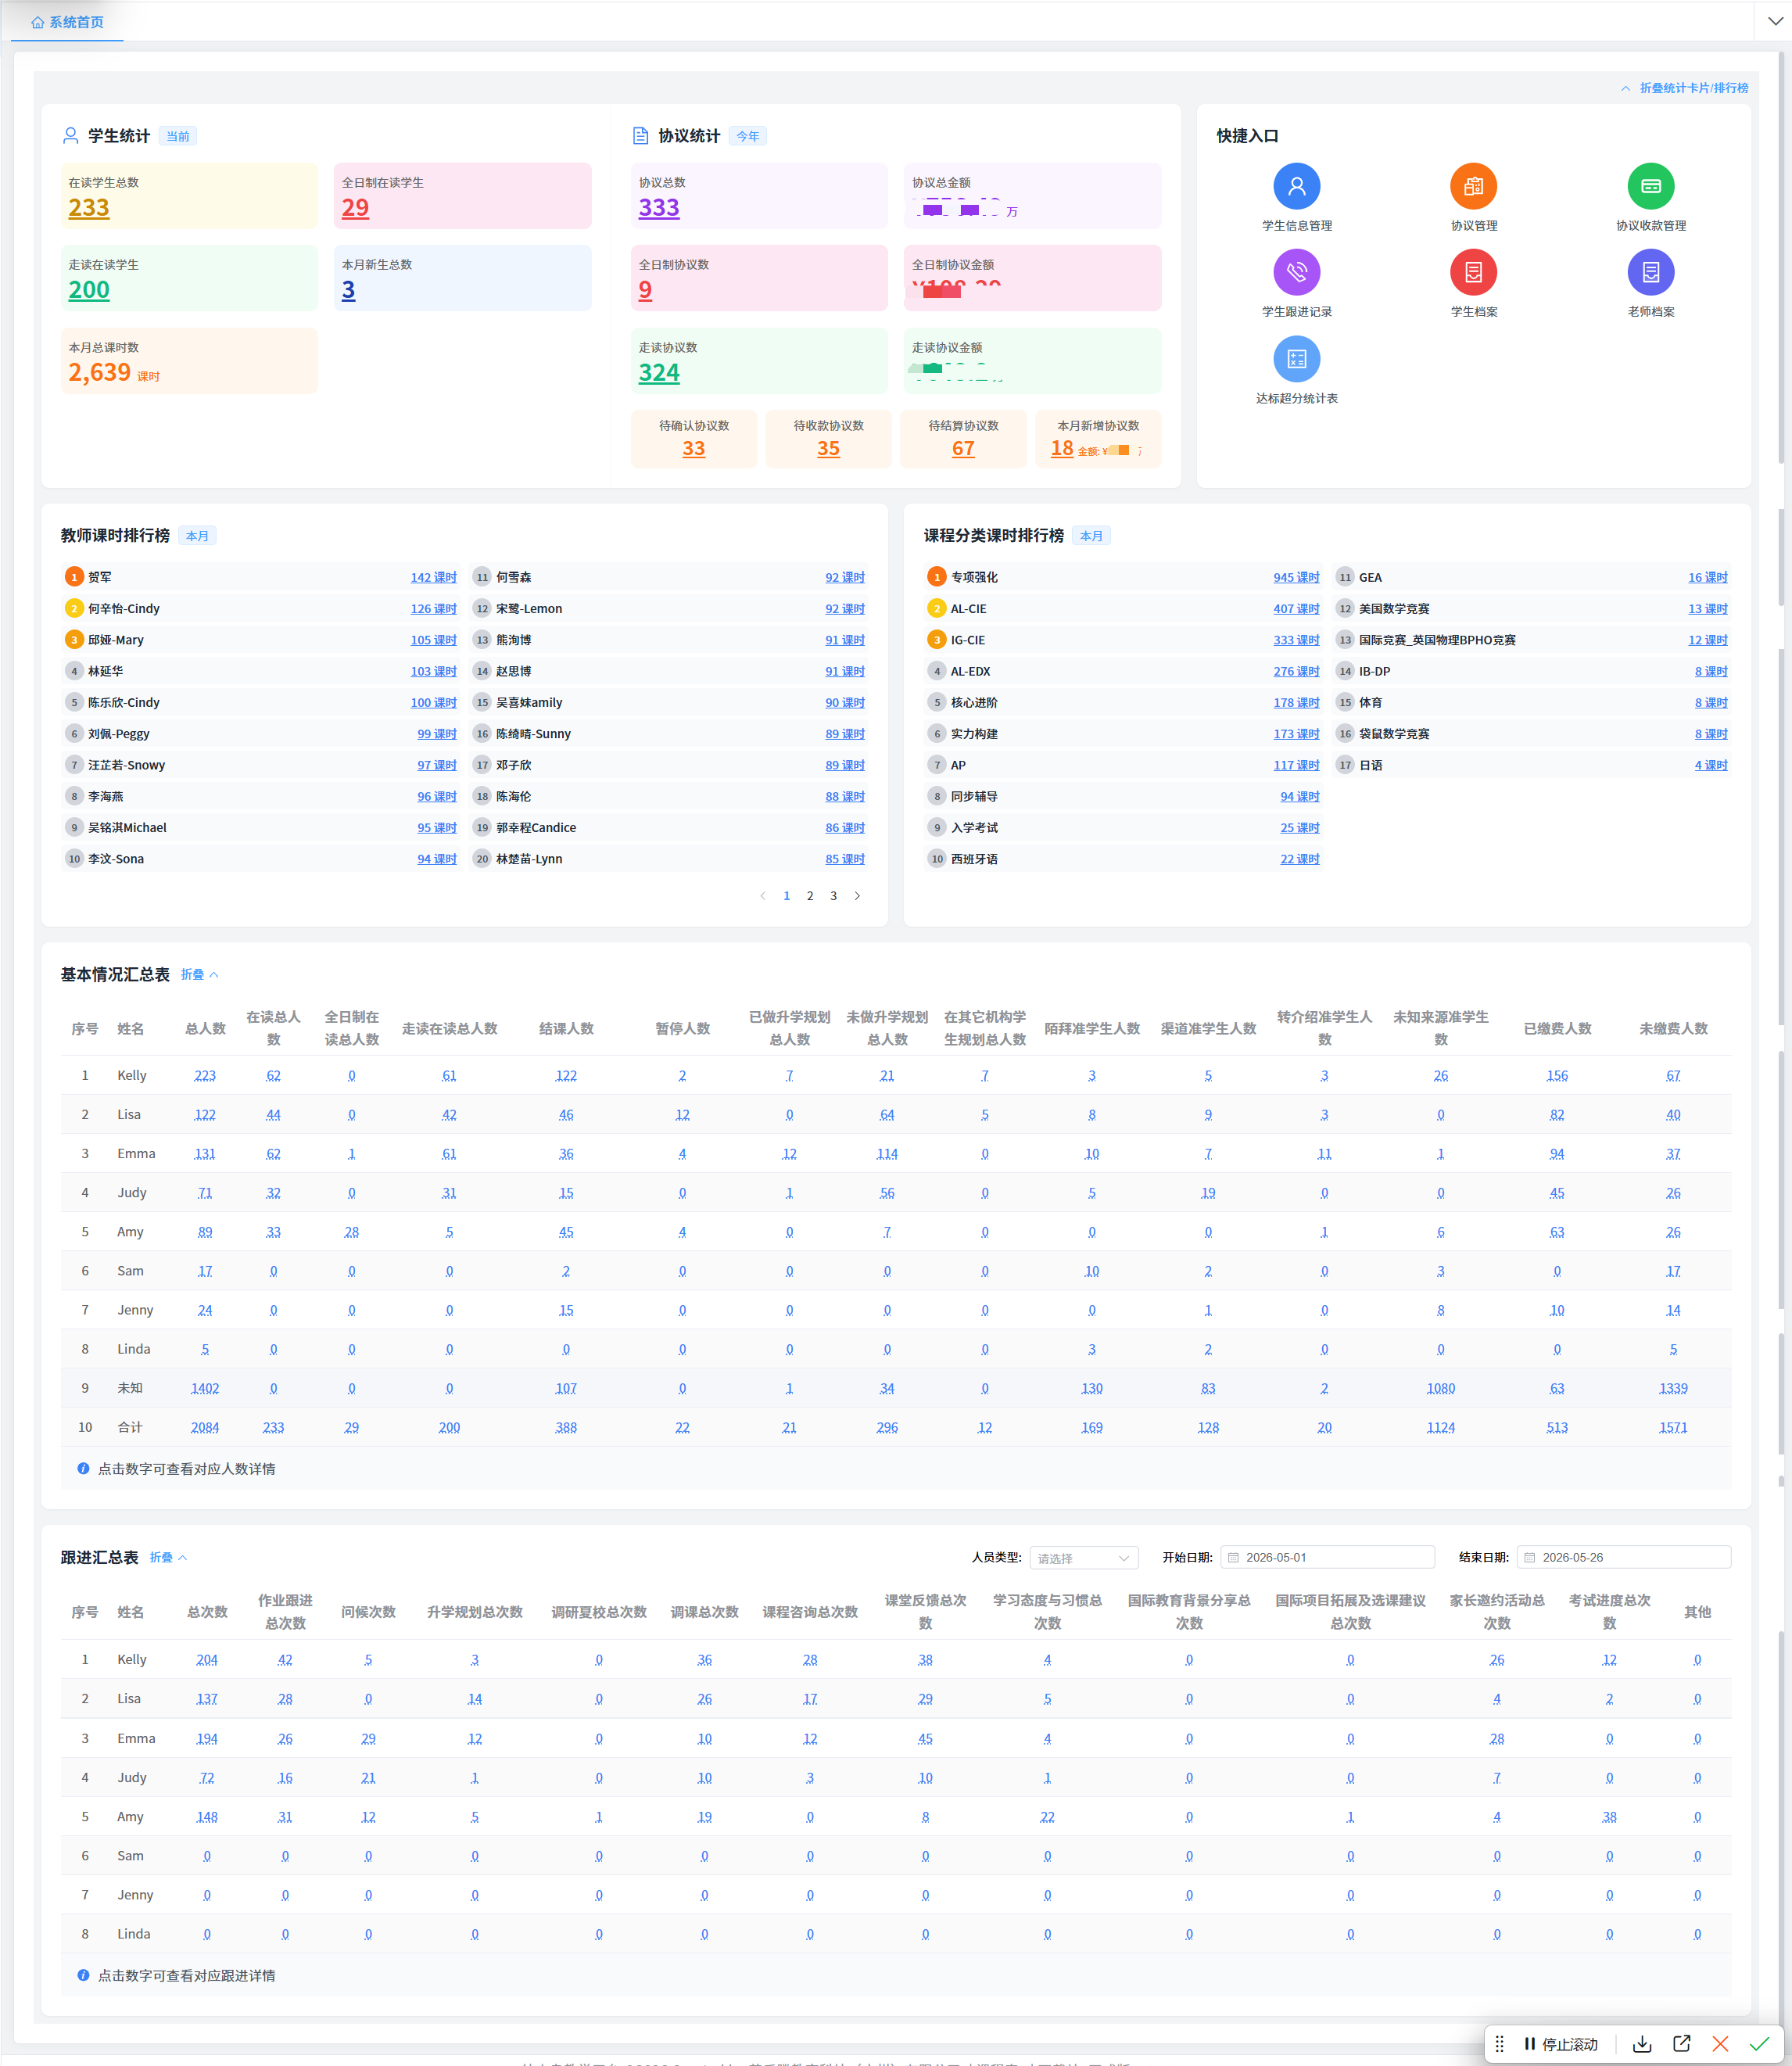
Task: Click Emma 总次数 194 in follow-up table
Action: (x=207, y=1738)
